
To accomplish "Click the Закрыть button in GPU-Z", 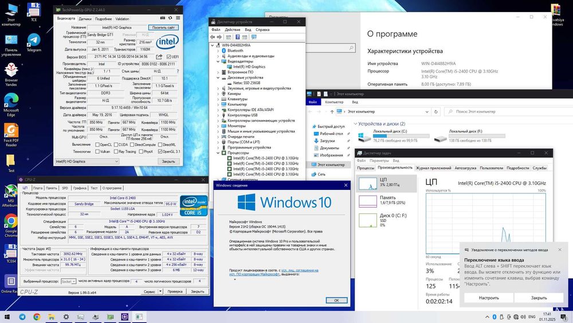I will pyautogui.click(x=168, y=161).
